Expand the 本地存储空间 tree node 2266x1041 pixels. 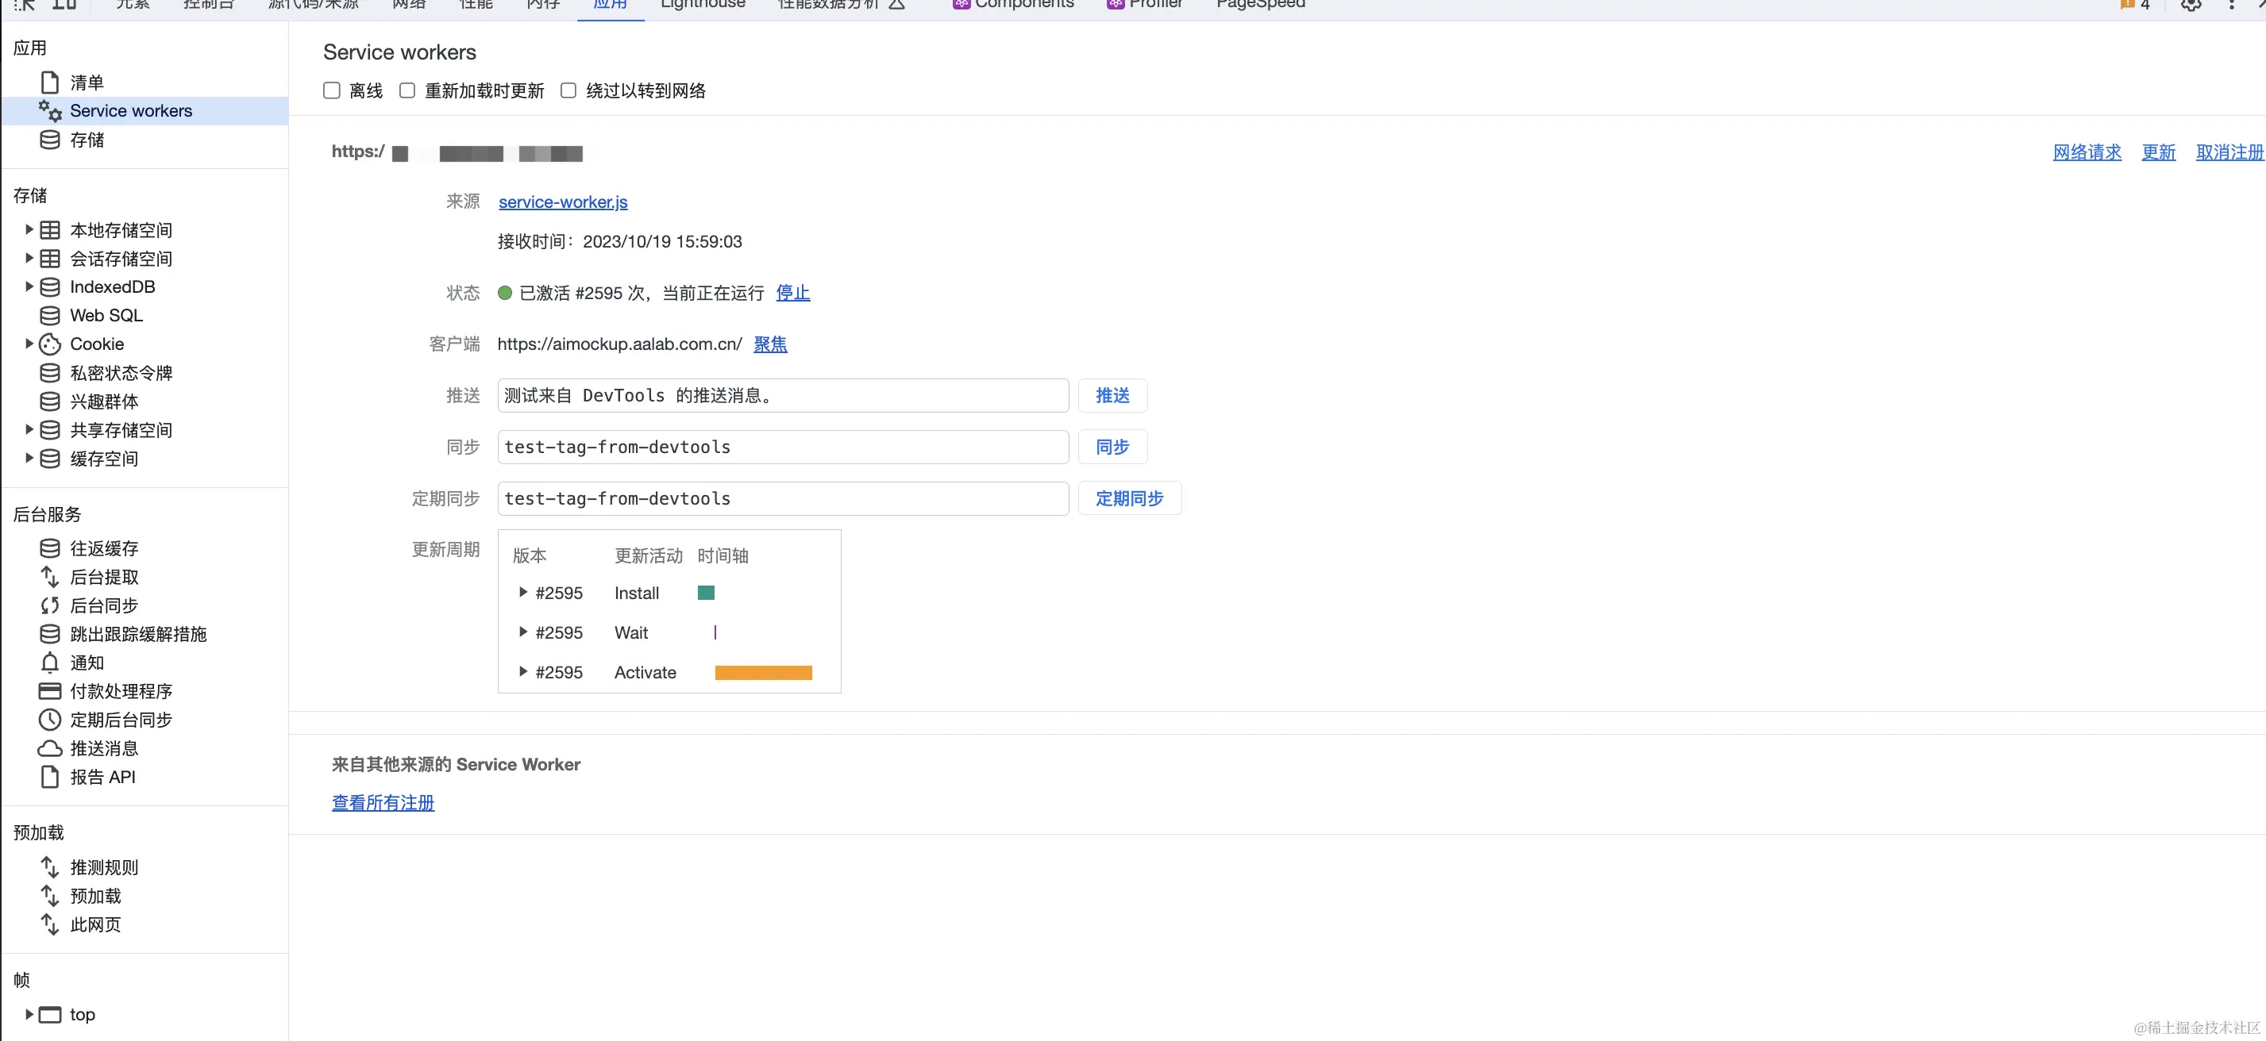(29, 229)
